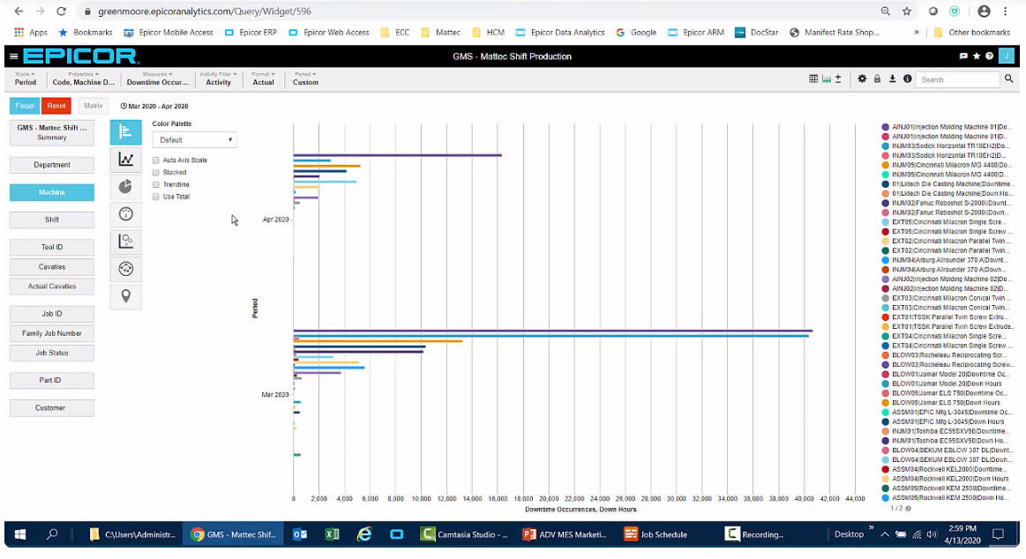Mark widget as favorite with header star
The width and height of the screenshot is (1026, 559).
[x=977, y=56]
